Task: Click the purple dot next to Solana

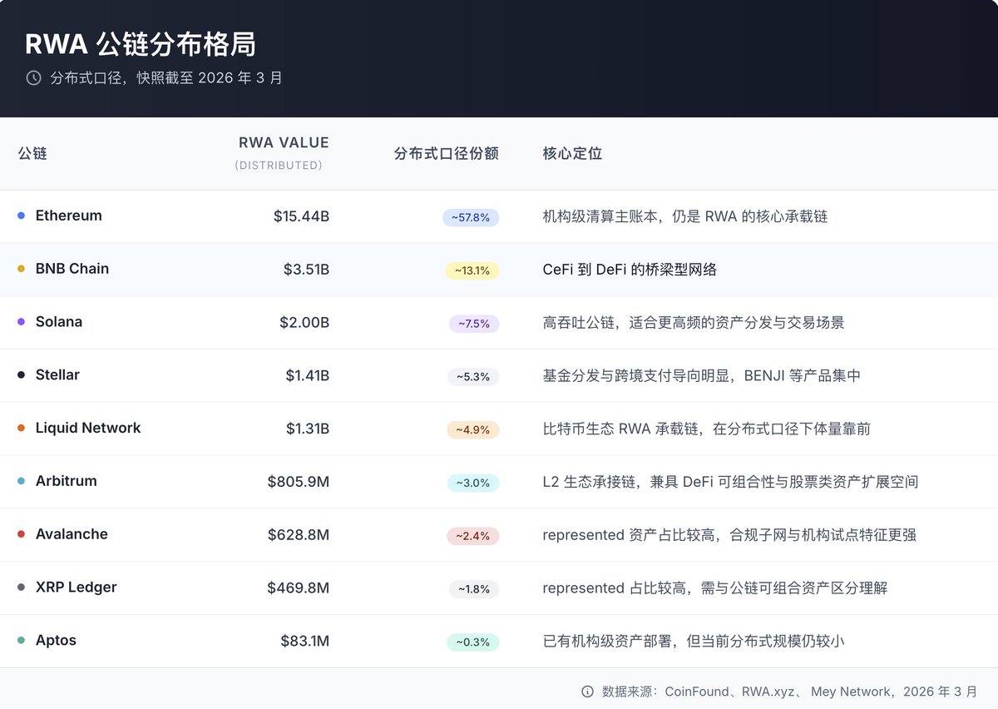Action: pos(21,322)
